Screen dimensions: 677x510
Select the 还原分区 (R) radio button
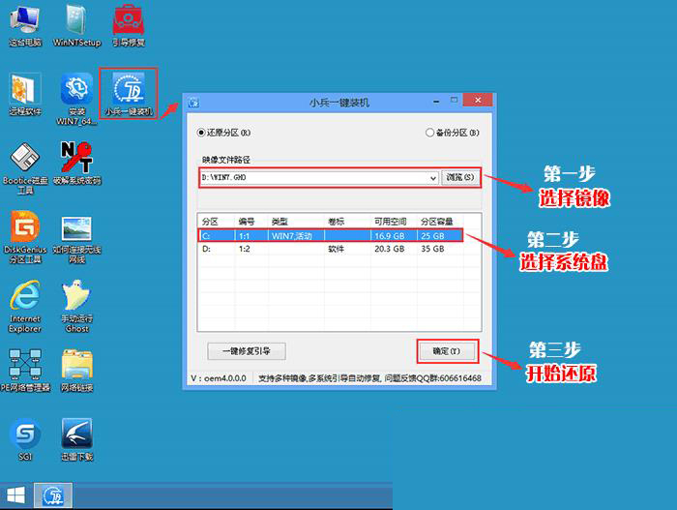point(223,133)
